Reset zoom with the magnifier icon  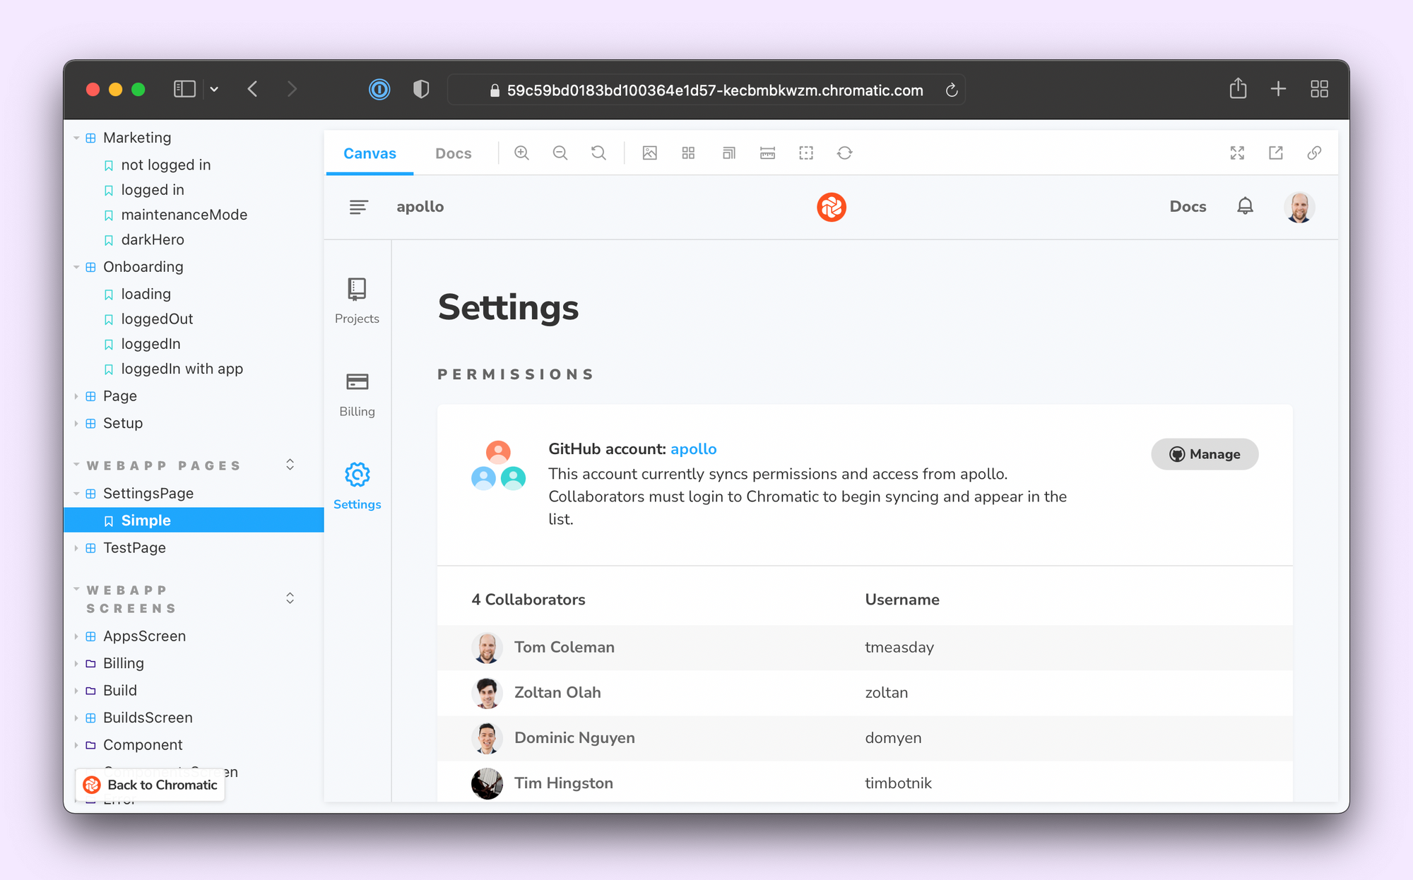click(598, 153)
